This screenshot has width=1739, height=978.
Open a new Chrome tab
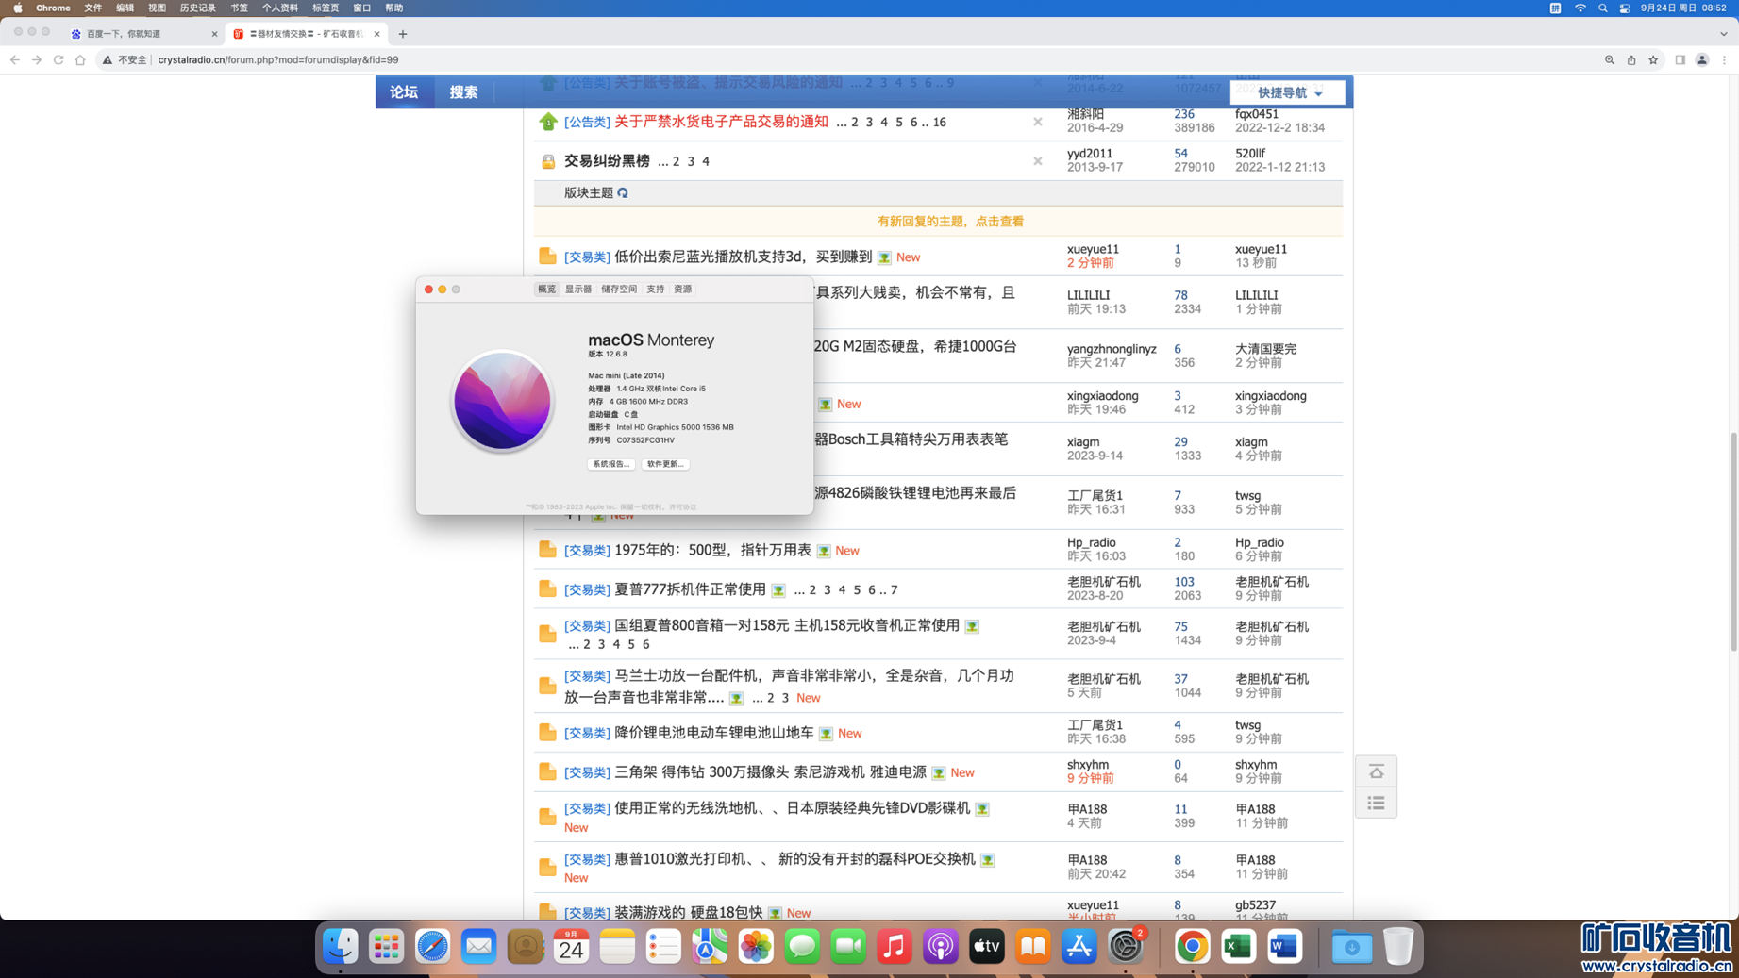tap(403, 34)
